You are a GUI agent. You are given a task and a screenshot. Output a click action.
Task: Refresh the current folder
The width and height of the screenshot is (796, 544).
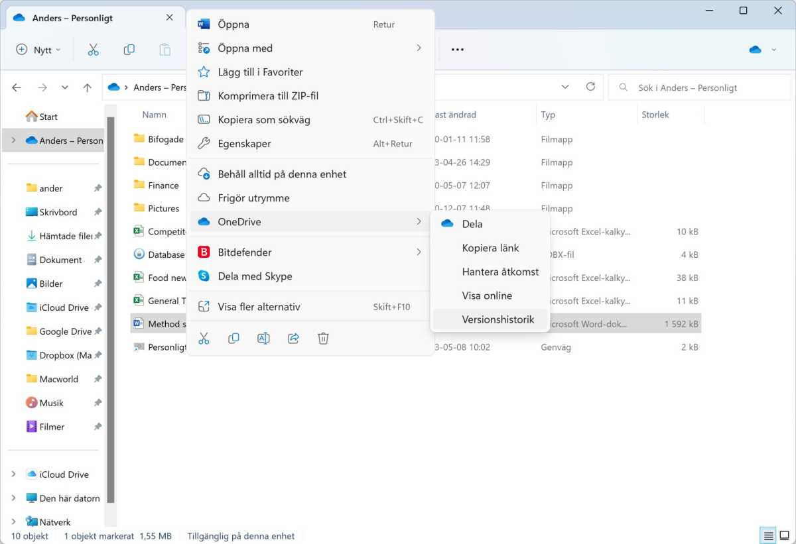(x=590, y=87)
